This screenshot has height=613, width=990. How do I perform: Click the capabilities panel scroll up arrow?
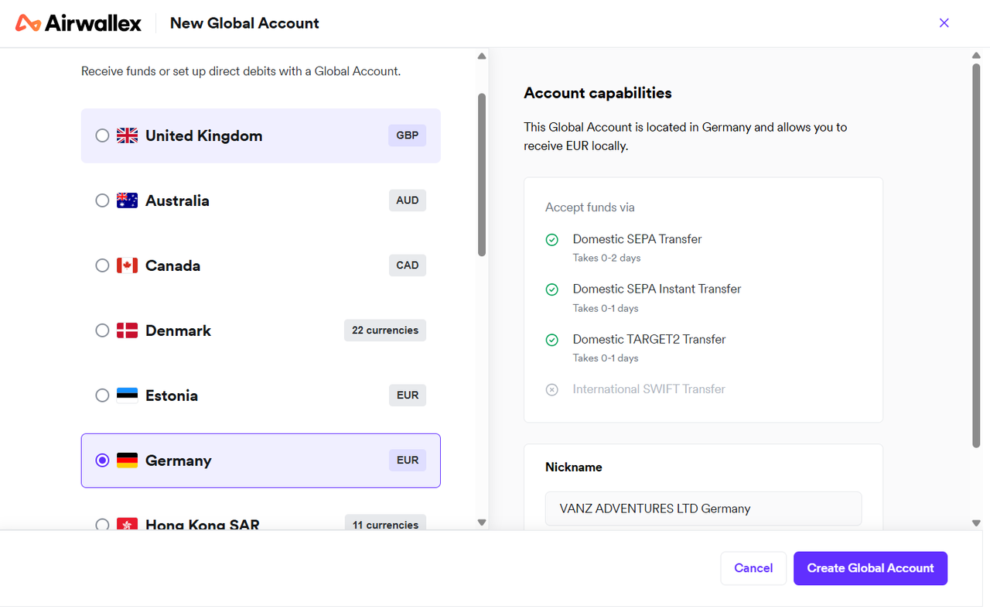coord(976,56)
